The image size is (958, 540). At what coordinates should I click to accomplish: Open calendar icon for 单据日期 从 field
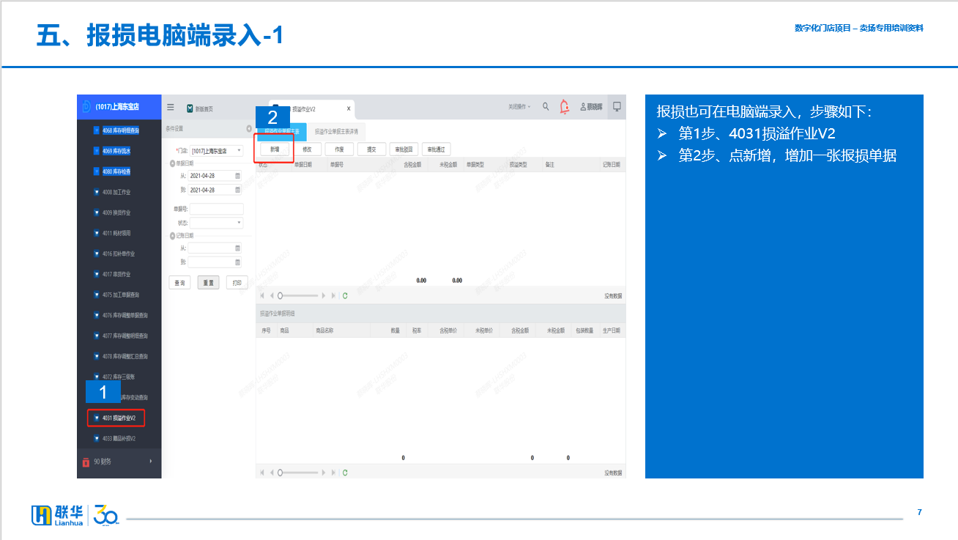(237, 176)
